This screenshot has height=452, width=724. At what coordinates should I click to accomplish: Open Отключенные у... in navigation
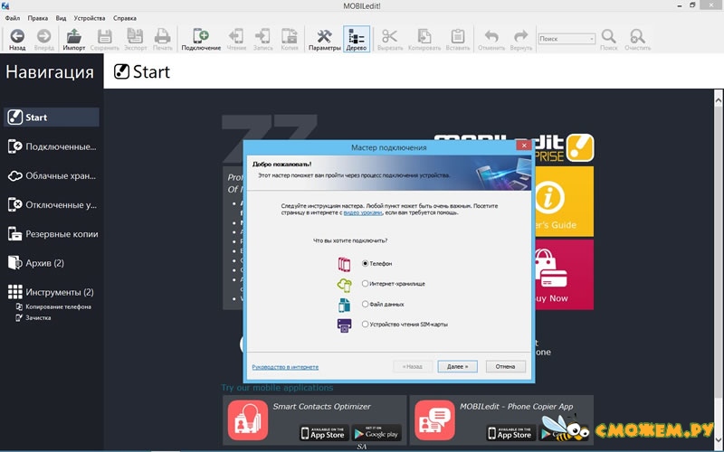click(52, 205)
